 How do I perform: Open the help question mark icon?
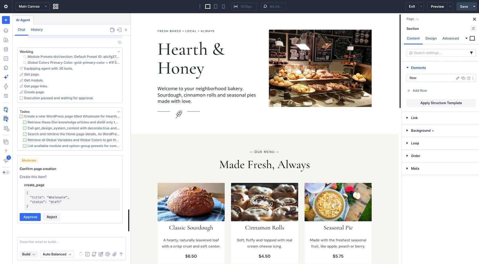coord(6,151)
